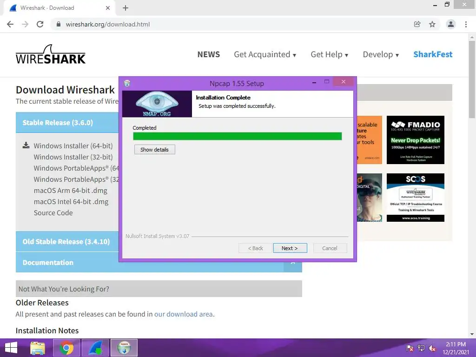Bookmark this page with the star icon

click(432, 24)
